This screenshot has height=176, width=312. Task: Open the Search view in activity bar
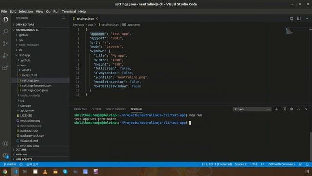click(x=5, y=31)
